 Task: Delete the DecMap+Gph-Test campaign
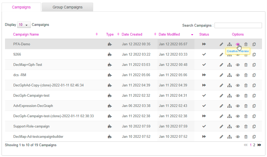pyautogui.click(x=246, y=65)
